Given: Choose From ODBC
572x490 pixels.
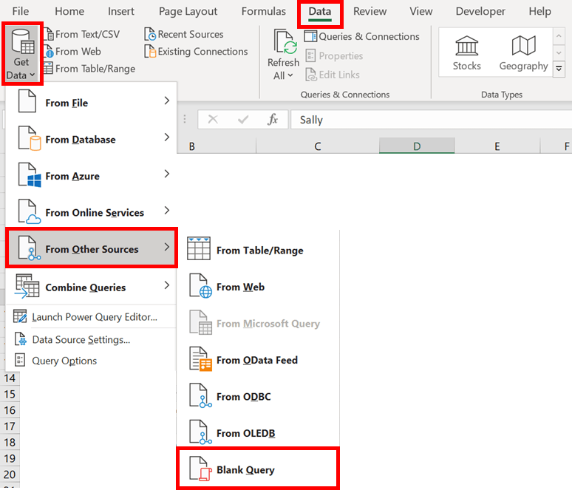Looking at the screenshot, I should (258, 396).
